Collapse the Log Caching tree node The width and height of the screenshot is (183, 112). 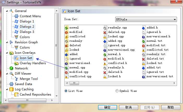[7, 89]
